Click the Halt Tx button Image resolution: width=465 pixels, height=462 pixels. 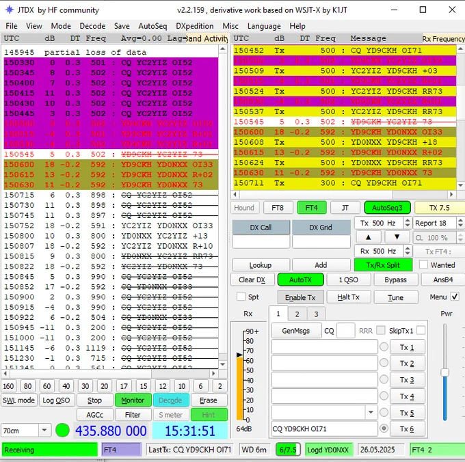pyautogui.click(x=349, y=297)
